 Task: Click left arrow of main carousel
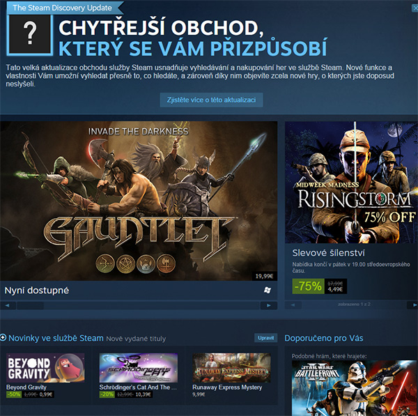click(8, 305)
